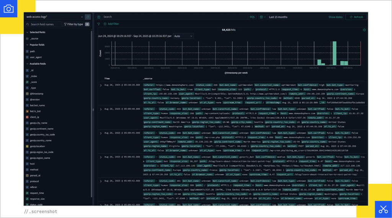Focus the Search query bar
The image size is (392, 218).
(x=175, y=17)
